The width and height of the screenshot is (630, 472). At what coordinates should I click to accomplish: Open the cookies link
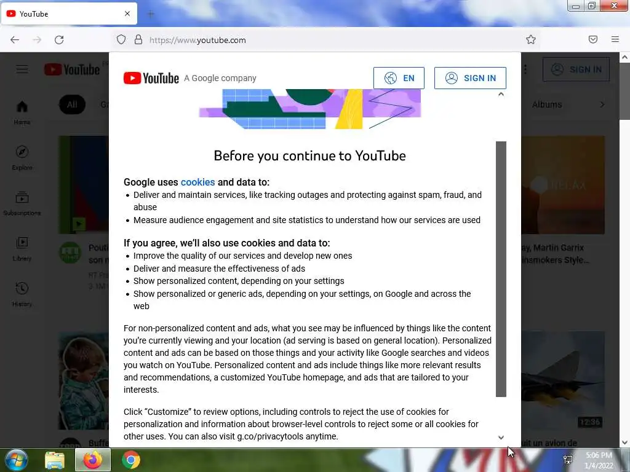pyautogui.click(x=197, y=182)
